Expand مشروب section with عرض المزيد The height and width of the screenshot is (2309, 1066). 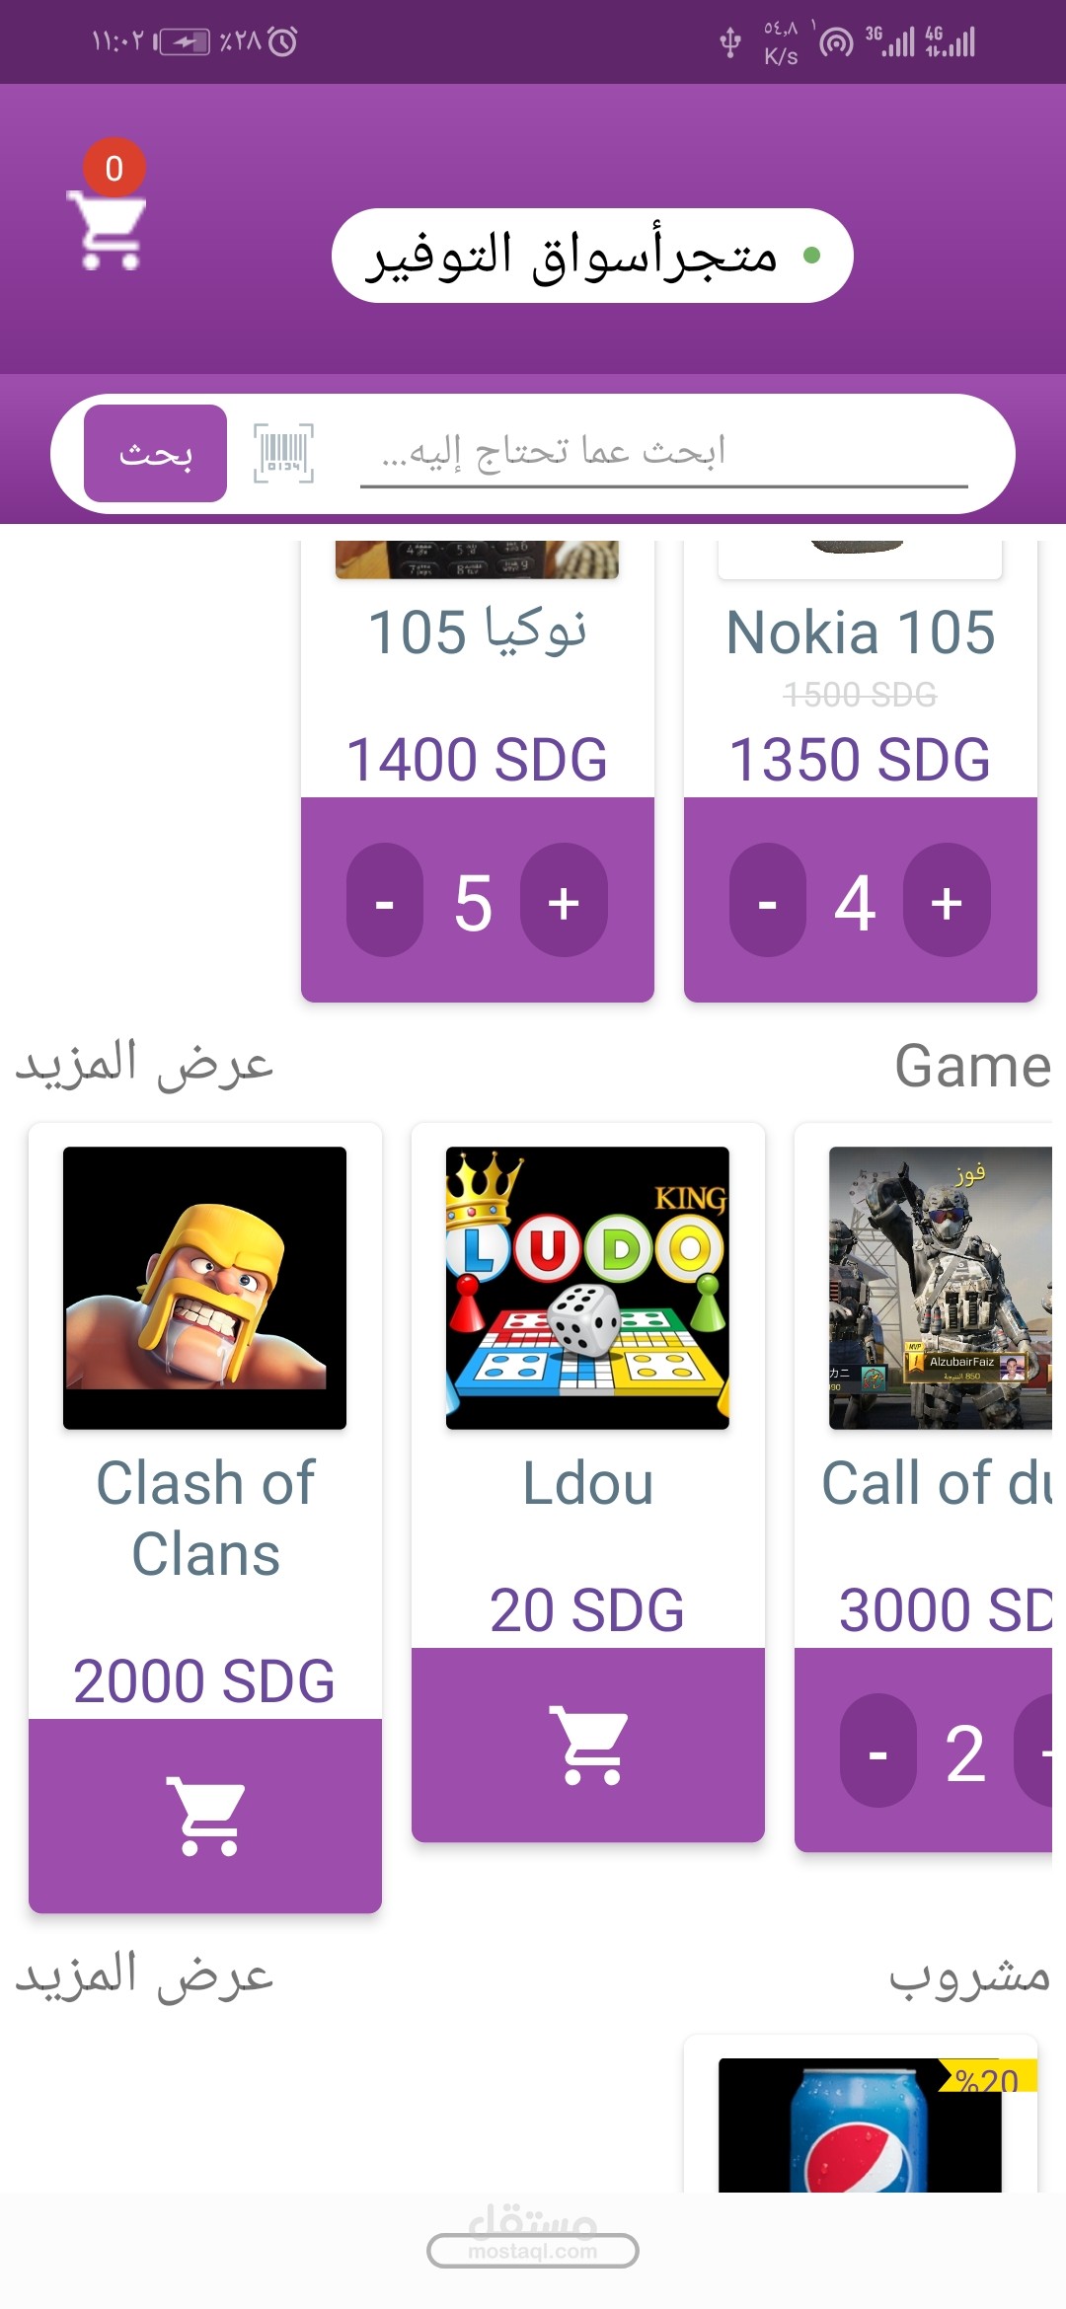(x=144, y=1975)
